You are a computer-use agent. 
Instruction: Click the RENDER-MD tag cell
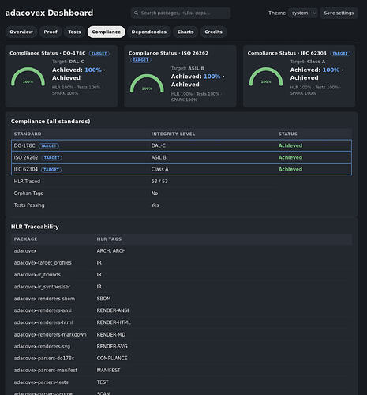tap(111, 334)
